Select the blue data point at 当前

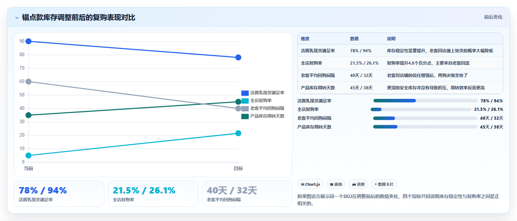pos(29,41)
